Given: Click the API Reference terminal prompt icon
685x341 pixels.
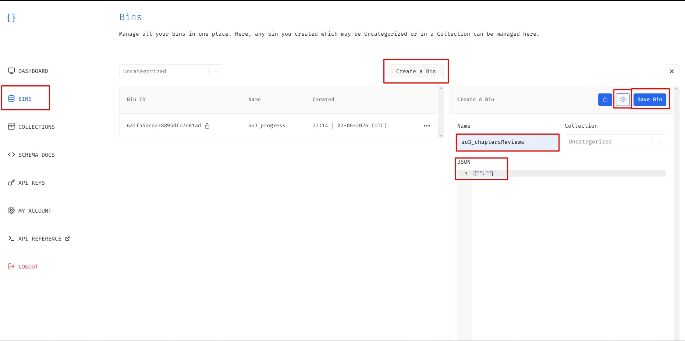Looking at the screenshot, I should (11, 238).
